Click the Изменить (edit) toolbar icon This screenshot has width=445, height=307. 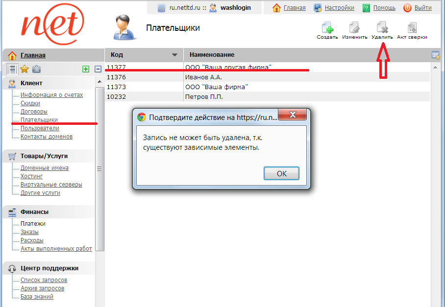tap(355, 28)
